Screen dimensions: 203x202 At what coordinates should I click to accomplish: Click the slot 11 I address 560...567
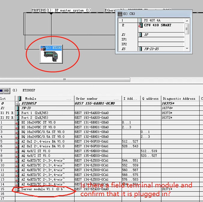point(130,170)
